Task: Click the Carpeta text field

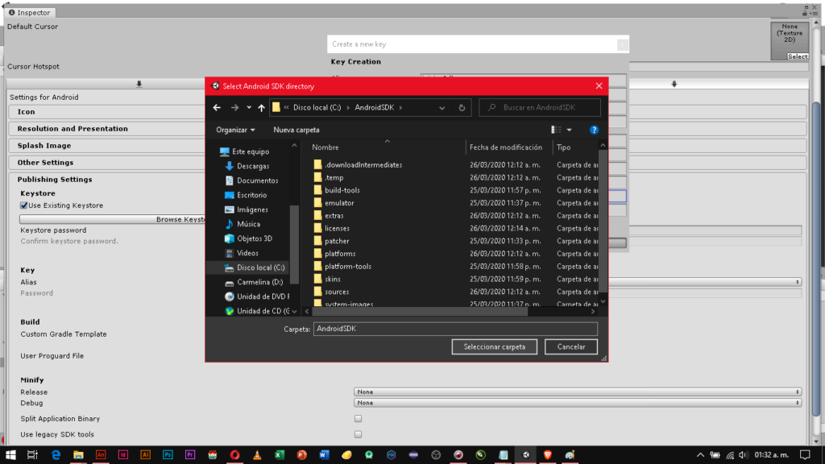Action: (455, 329)
